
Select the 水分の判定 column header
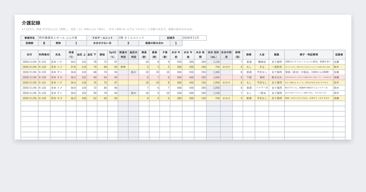coord(226,55)
